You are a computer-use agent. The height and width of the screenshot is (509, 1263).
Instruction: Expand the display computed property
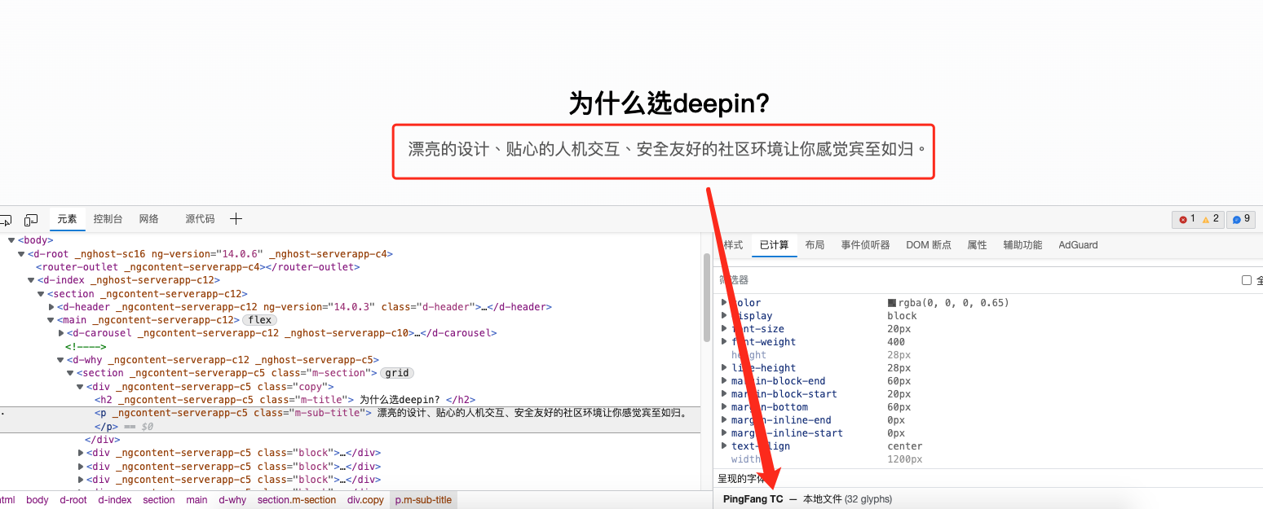click(724, 316)
